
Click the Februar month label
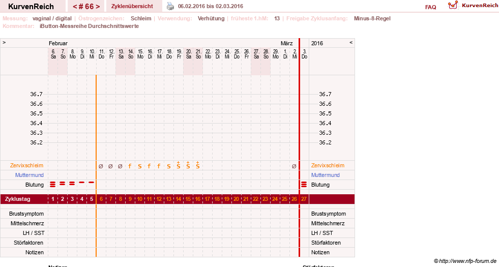(x=58, y=43)
